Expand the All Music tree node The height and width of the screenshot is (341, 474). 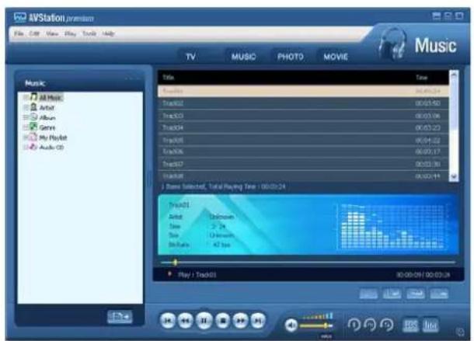[x=26, y=97]
